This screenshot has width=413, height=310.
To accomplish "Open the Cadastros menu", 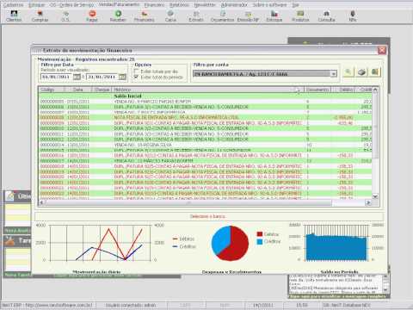I will point(13,5).
